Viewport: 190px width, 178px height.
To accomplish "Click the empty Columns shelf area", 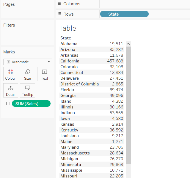I will click(x=144, y=4).
